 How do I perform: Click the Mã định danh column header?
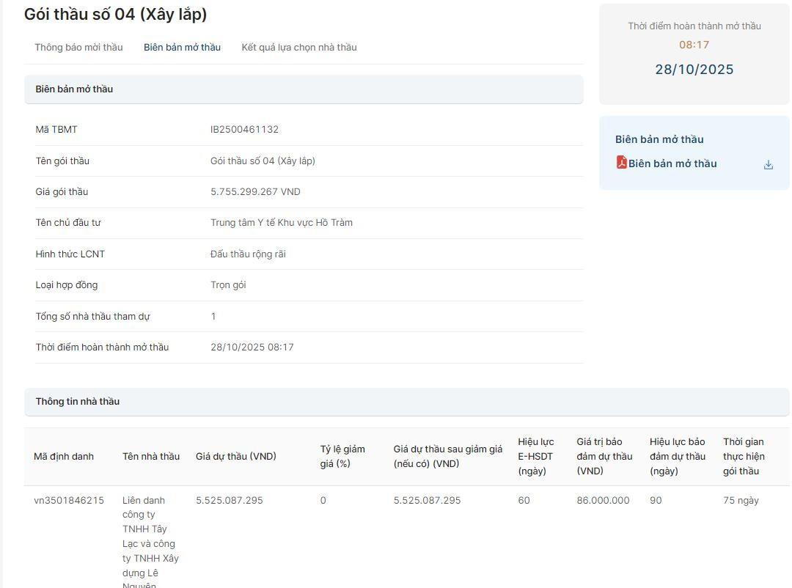click(x=64, y=457)
